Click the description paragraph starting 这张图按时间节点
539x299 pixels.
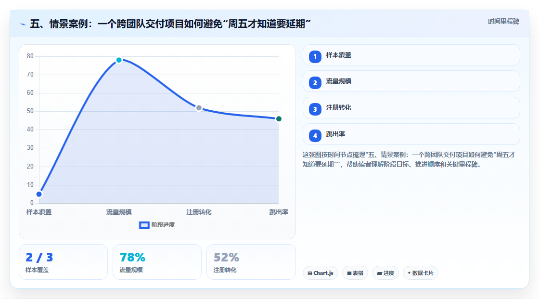pyautogui.click(x=409, y=160)
